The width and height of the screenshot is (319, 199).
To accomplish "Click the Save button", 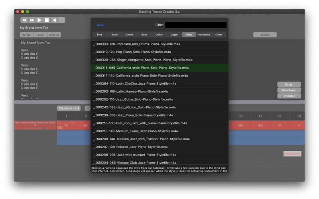I will coord(41,35).
